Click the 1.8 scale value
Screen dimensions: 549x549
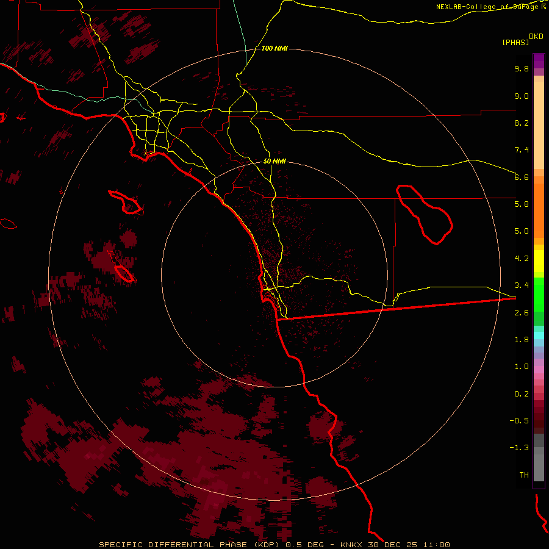[x=522, y=340]
